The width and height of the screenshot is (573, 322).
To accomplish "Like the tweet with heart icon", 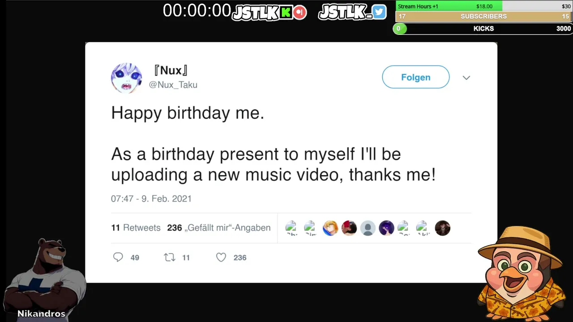I will (x=221, y=257).
